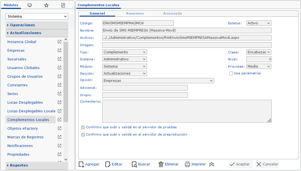Viewport: 301px width, 171px height.
Task: Open the monitor icon tab
Action: pos(30,5)
